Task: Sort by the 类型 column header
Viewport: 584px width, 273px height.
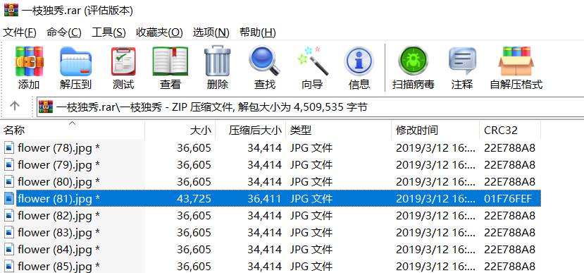Action: [339, 131]
